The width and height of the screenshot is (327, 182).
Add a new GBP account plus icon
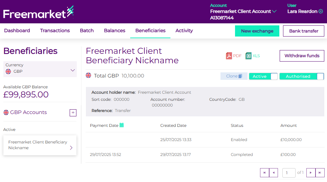point(73,113)
